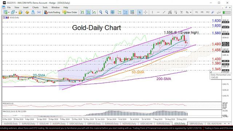Expand the new chart dropdown arrow
233x131 pixels.
(9, 12)
